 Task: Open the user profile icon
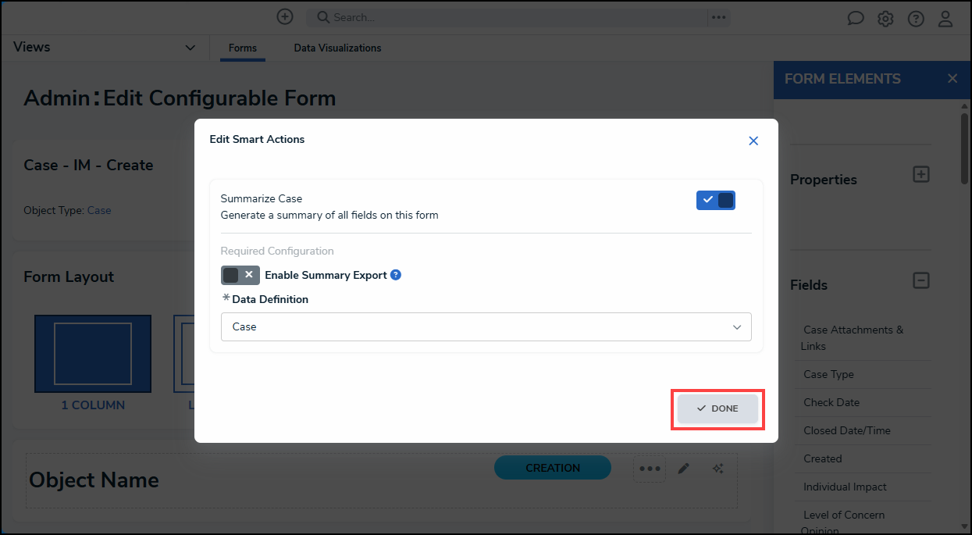pyautogui.click(x=945, y=19)
